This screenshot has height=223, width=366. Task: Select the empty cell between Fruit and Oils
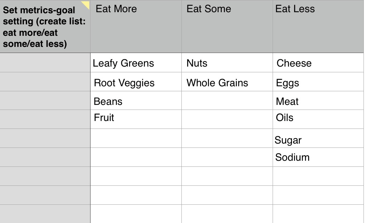227,119
